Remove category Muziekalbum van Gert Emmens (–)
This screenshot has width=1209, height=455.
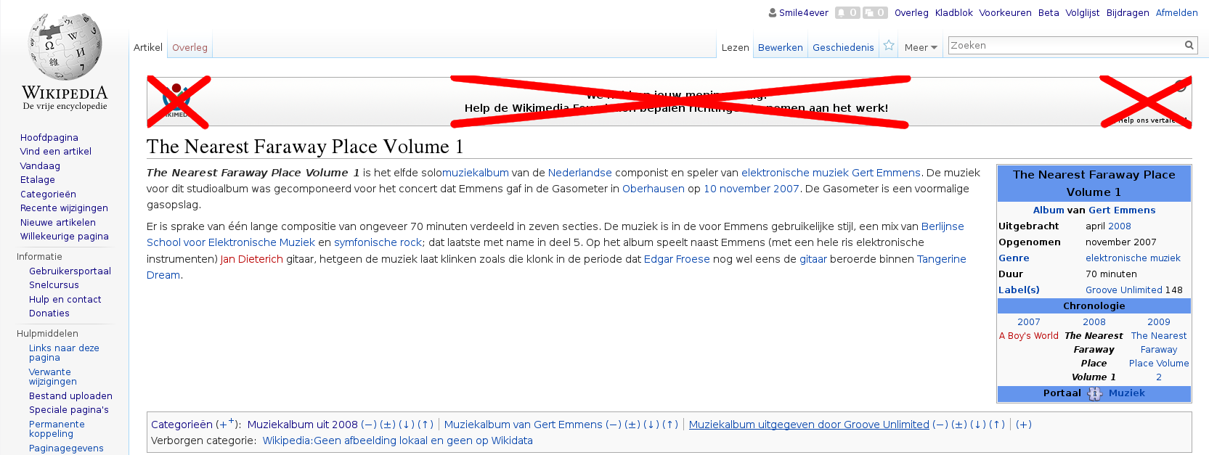pos(614,425)
